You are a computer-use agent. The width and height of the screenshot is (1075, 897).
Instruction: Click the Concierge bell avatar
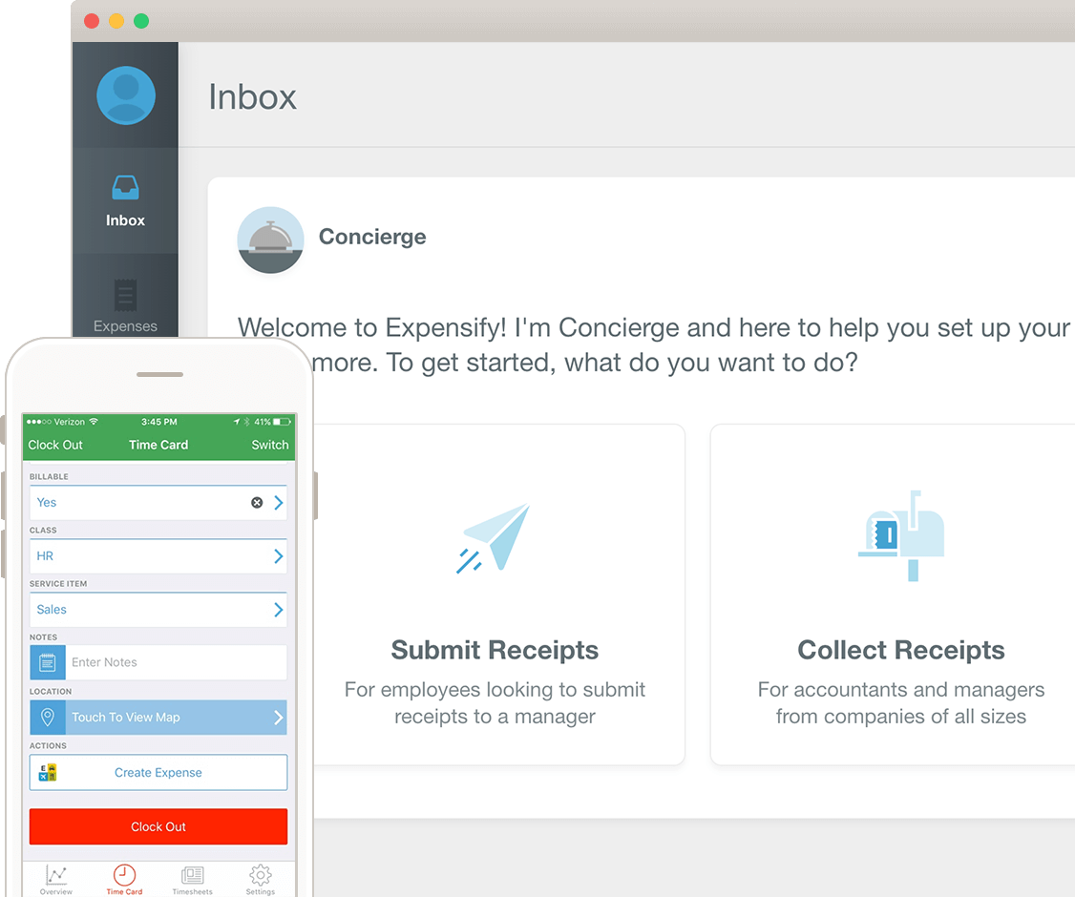click(x=270, y=240)
